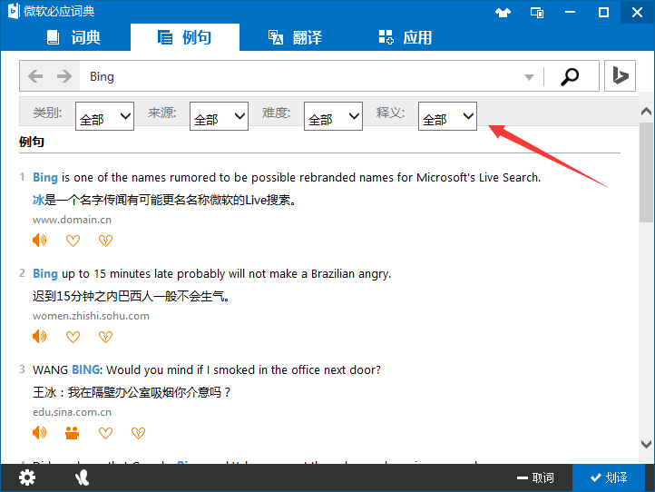Open the edu.sina.com.cn source link
The height and width of the screenshot is (492, 655).
[72, 412]
